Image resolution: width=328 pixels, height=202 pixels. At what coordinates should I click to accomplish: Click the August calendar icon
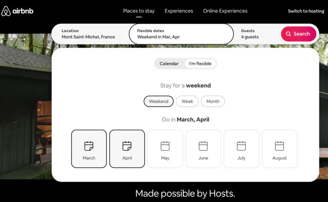279,146
